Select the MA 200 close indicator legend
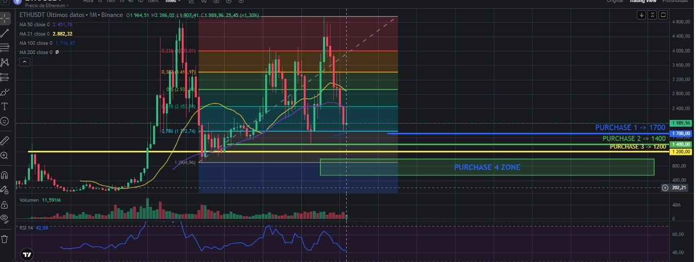The image size is (696, 262). (x=39, y=53)
